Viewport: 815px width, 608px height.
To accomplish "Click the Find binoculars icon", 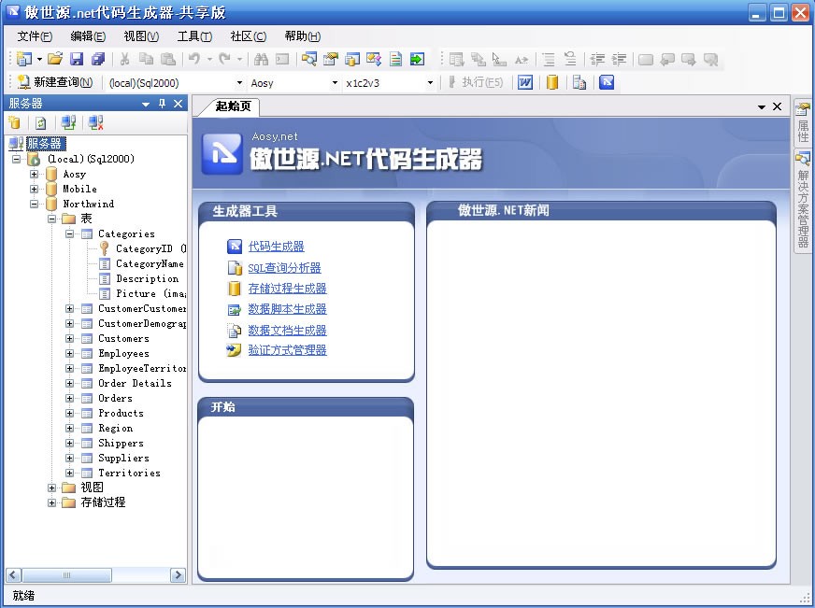I will [x=261, y=59].
